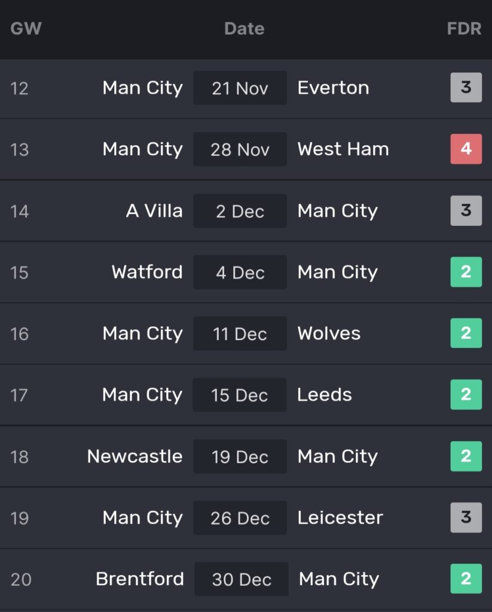Image resolution: width=492 pixels, height=612 pixels.
Task: Select the 11 Dec date box
Action: (x=240, y=333)
